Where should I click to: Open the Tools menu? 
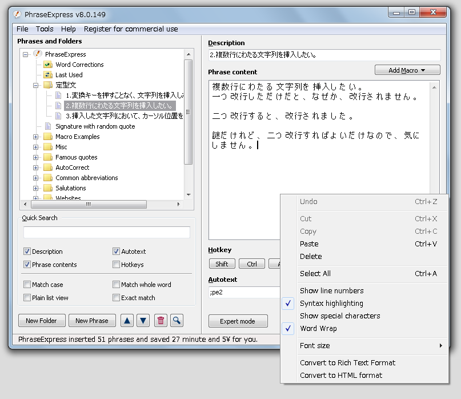point(45,29)
